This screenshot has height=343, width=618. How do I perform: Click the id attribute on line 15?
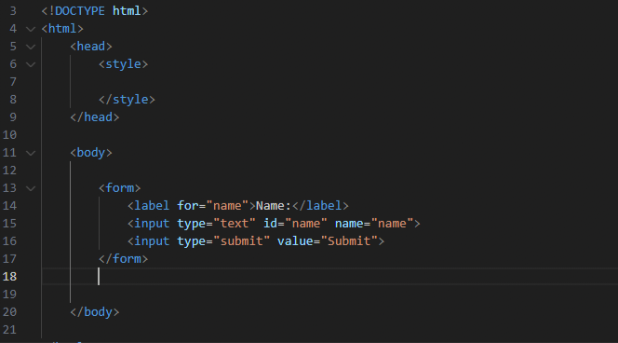(x=270, y=224)
